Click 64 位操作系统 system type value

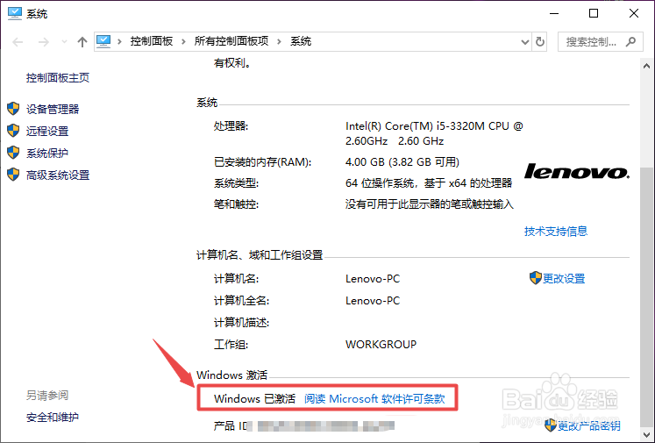point(429,183)
